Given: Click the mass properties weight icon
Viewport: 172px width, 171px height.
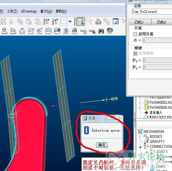Looking at the screenshot, I should click(x=74, y=31).
